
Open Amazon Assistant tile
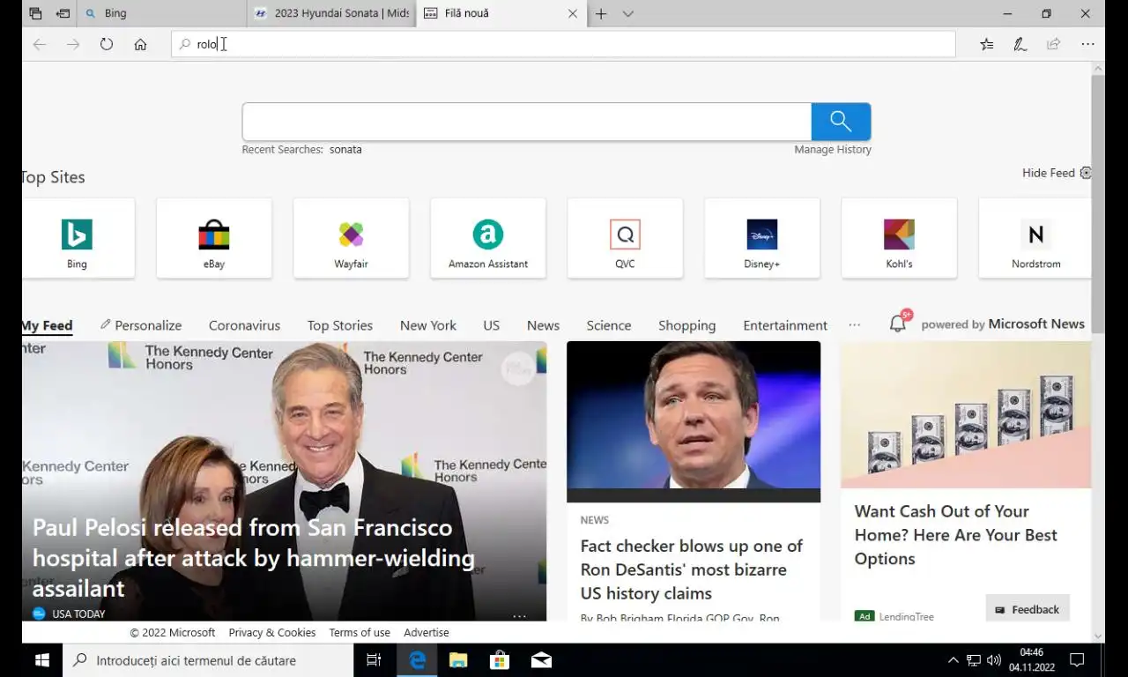point(488,238)
